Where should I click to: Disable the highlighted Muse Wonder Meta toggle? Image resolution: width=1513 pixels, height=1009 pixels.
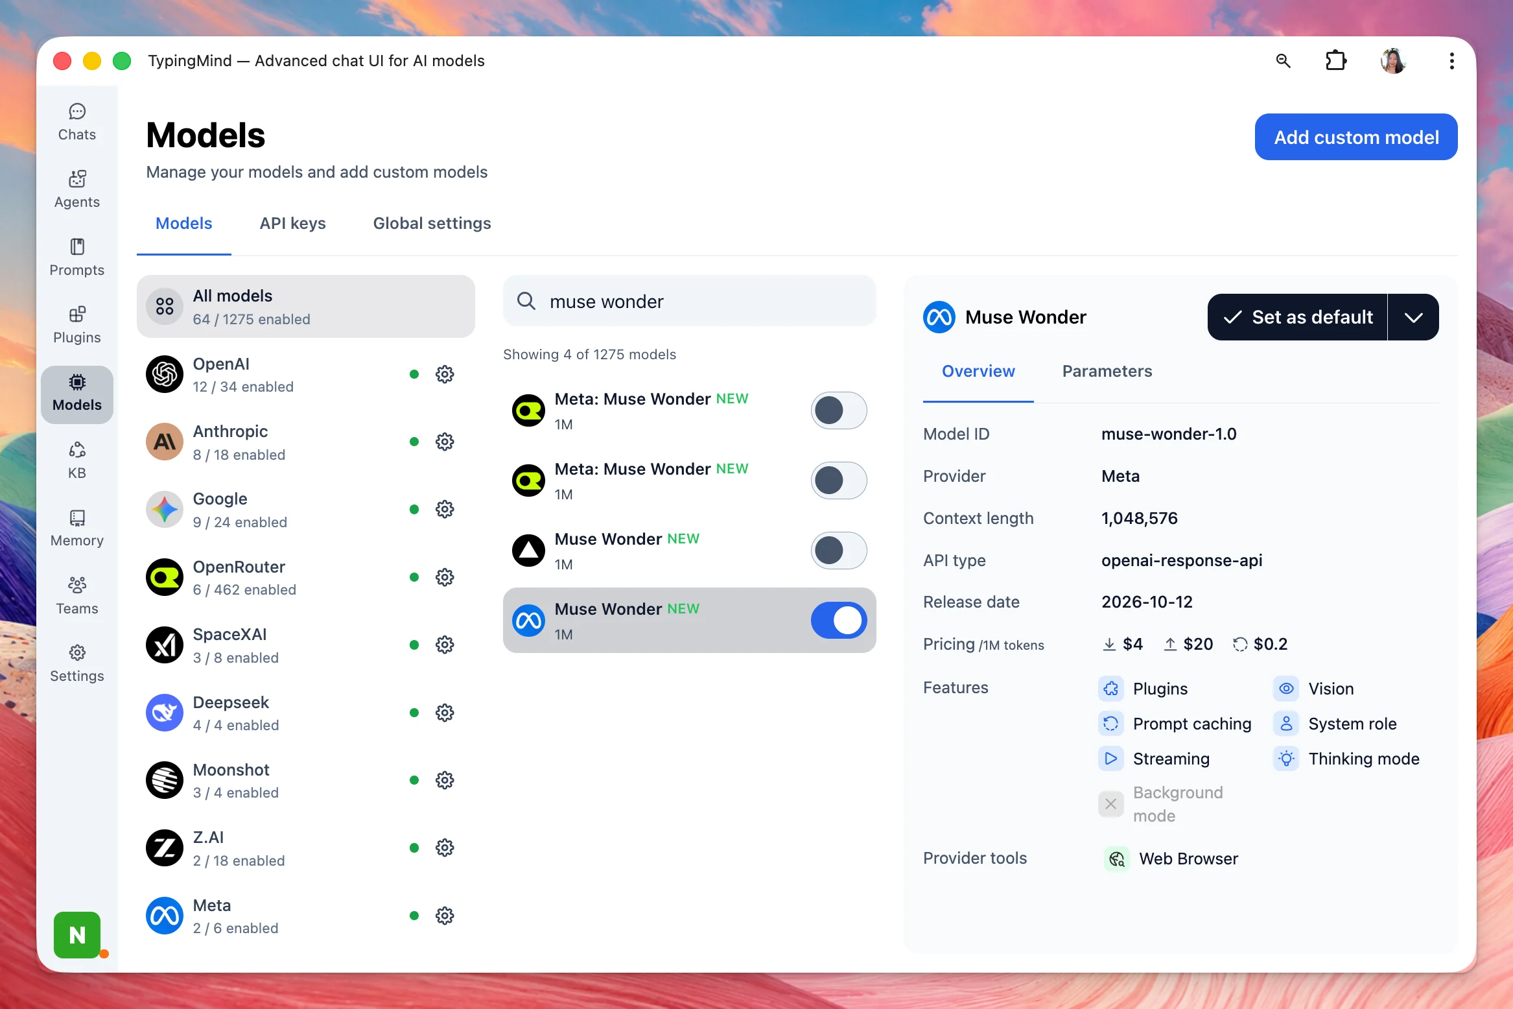tap(839, 621)
